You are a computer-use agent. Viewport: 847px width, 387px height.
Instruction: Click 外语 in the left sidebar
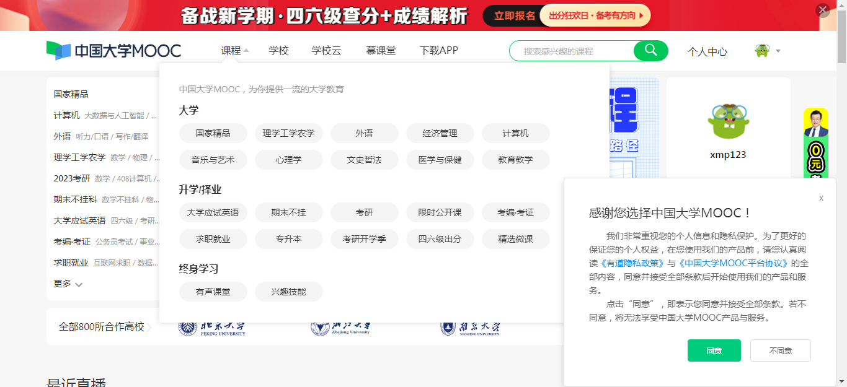pyautogui.click(x=62, y=136)
